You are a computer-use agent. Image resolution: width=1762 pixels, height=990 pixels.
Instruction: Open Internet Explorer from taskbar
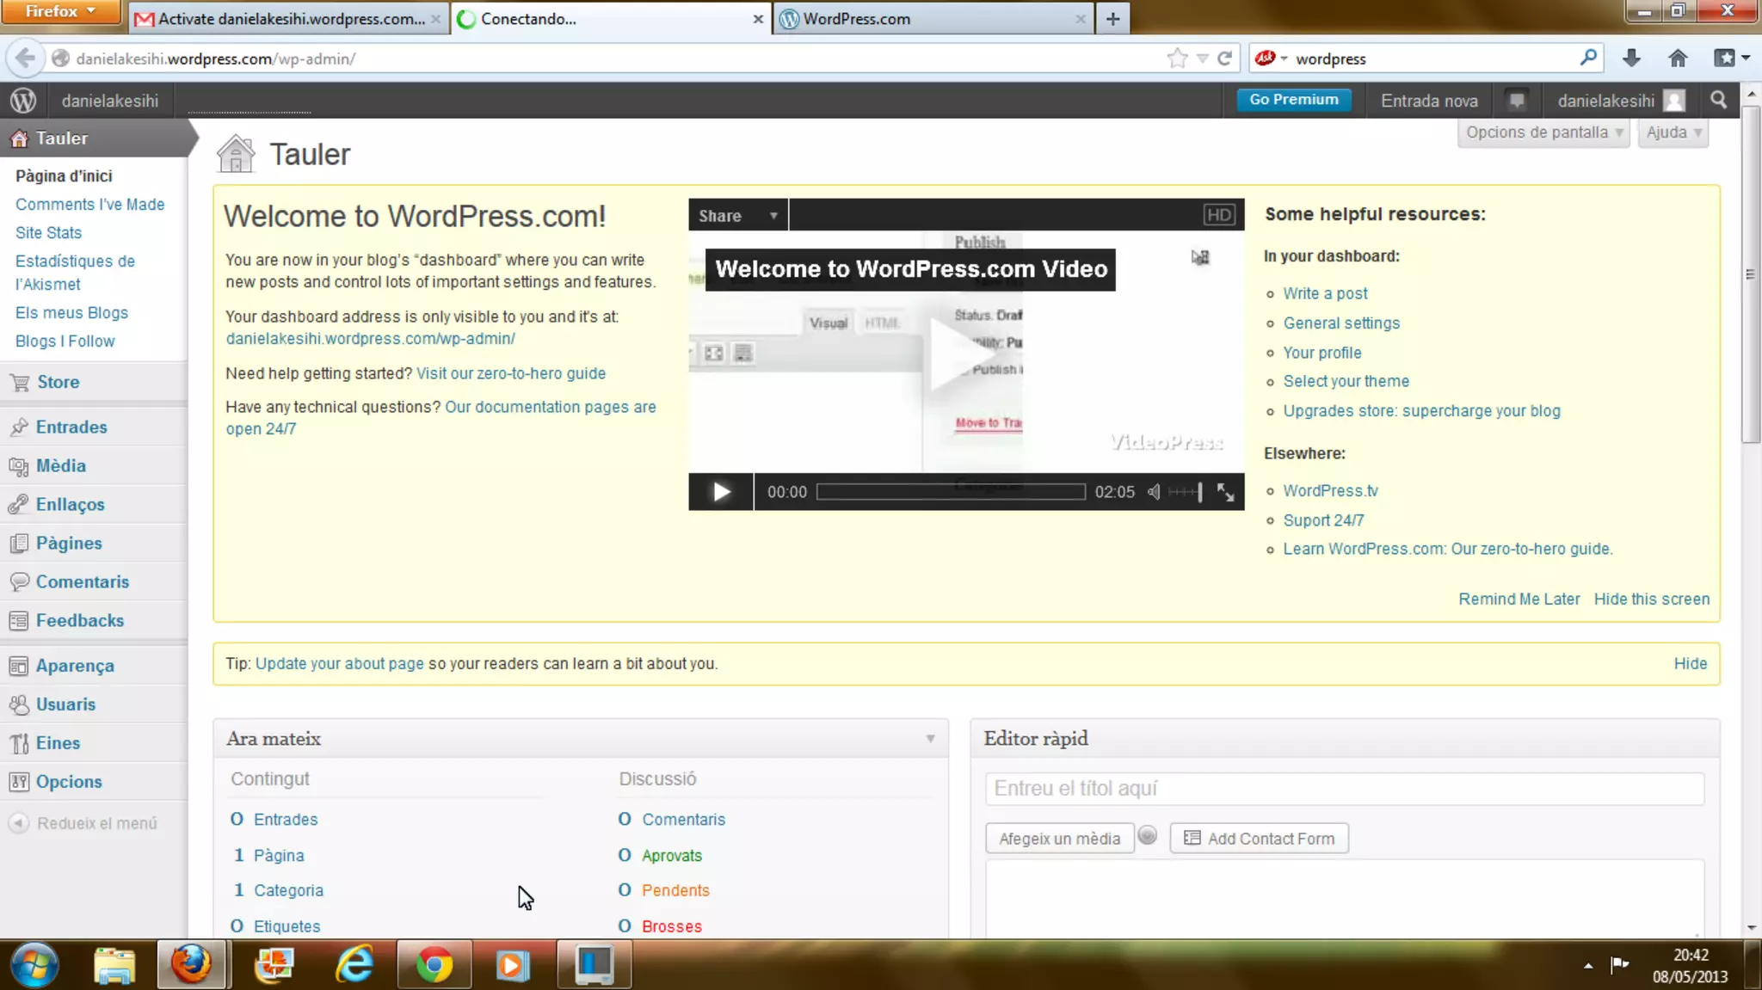point(354,964)
